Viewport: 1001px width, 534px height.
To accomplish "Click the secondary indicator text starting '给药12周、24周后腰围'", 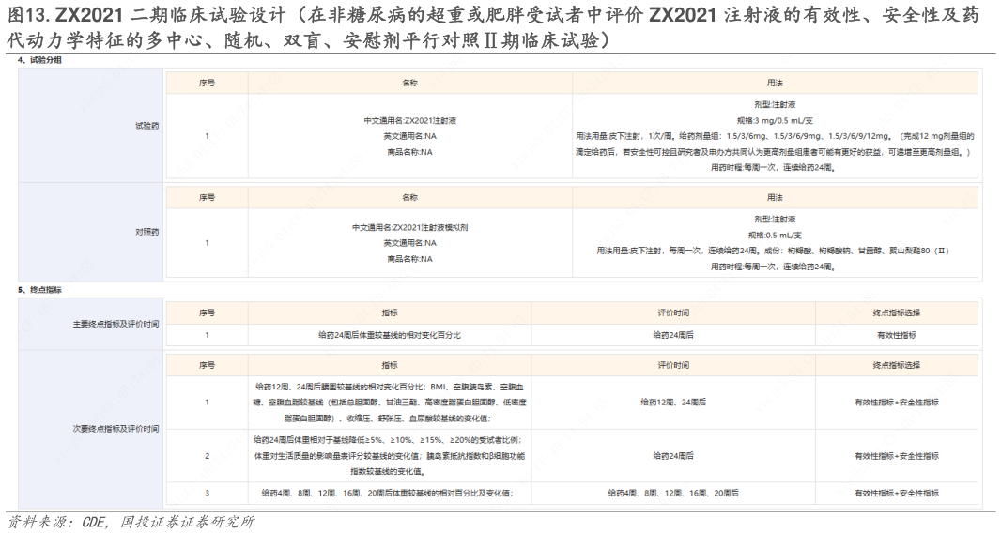I will coord(390,403).
